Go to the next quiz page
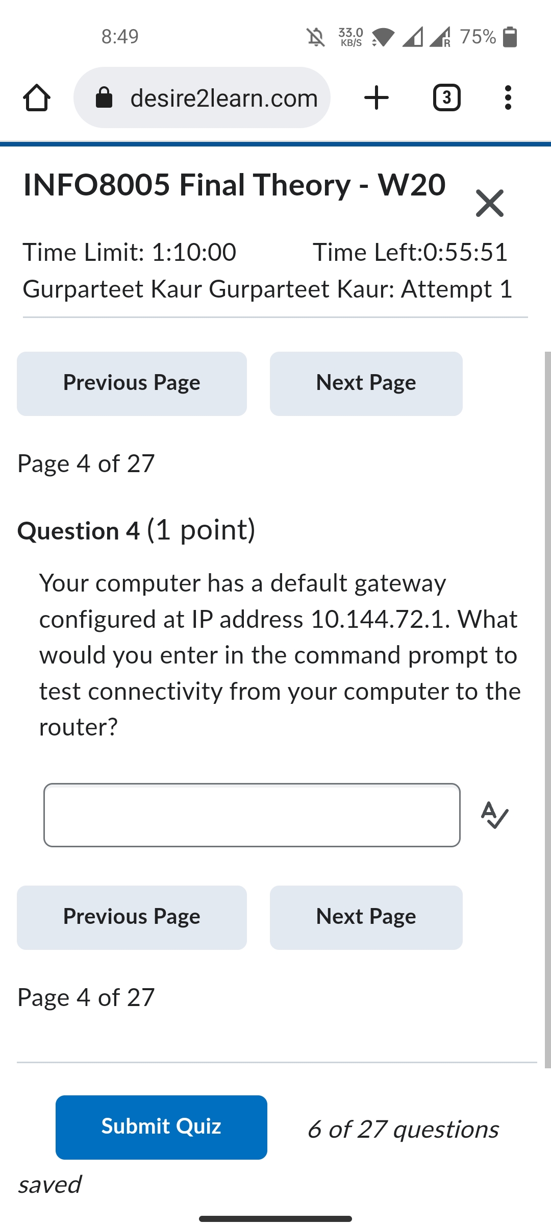The image size is (551, 1225). click(x=365, y=383)
